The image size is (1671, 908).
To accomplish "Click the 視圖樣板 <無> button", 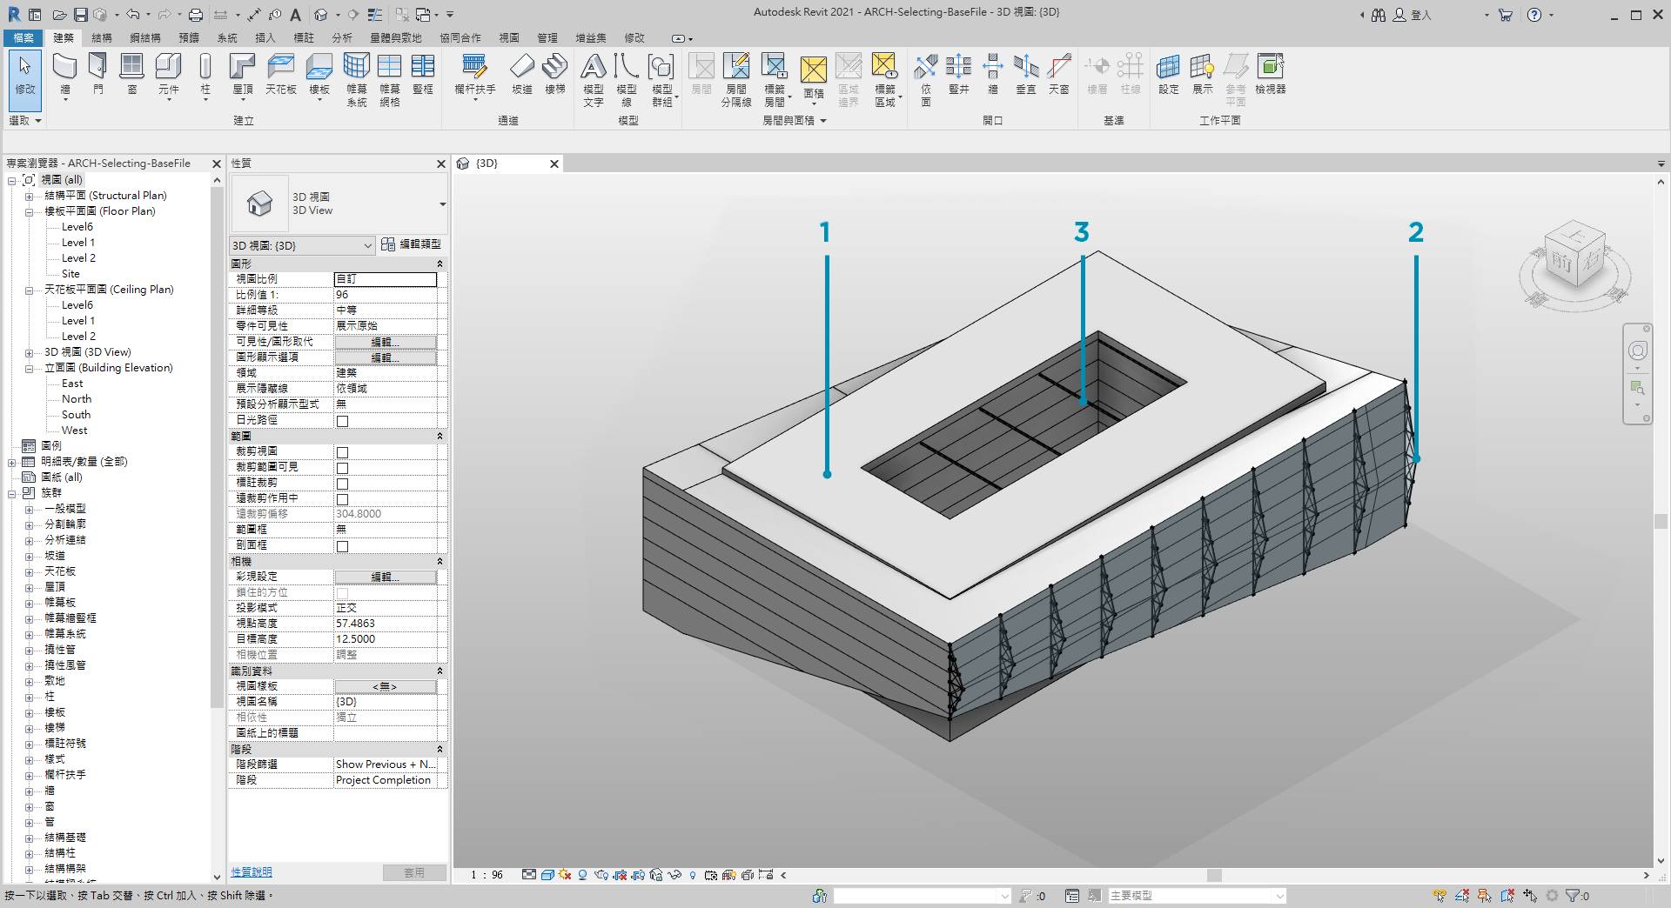I will tap(386, 686).
